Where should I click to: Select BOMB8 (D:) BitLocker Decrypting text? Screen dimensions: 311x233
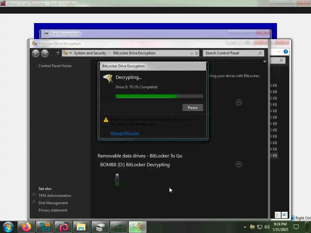[135, 165]
